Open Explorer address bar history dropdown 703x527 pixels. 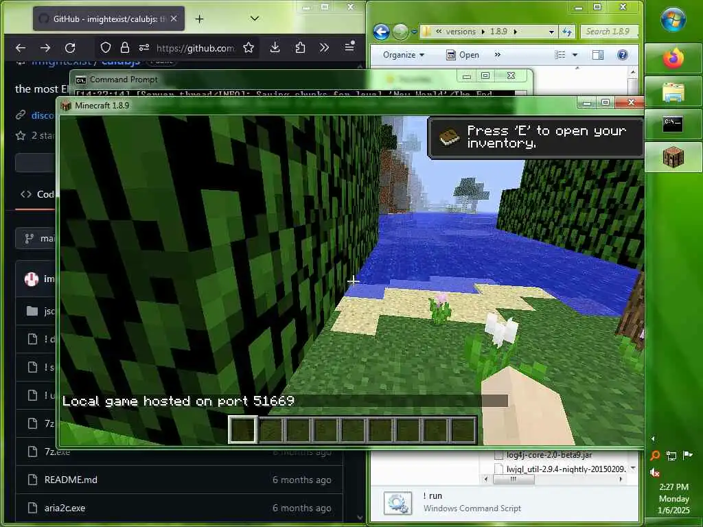[x=551, y=32]
